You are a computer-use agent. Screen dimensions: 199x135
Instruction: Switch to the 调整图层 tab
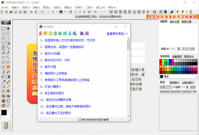(x=177, y=56)
